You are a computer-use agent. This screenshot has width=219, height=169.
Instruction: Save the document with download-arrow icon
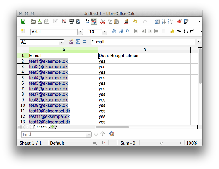[x=40, y=21]
